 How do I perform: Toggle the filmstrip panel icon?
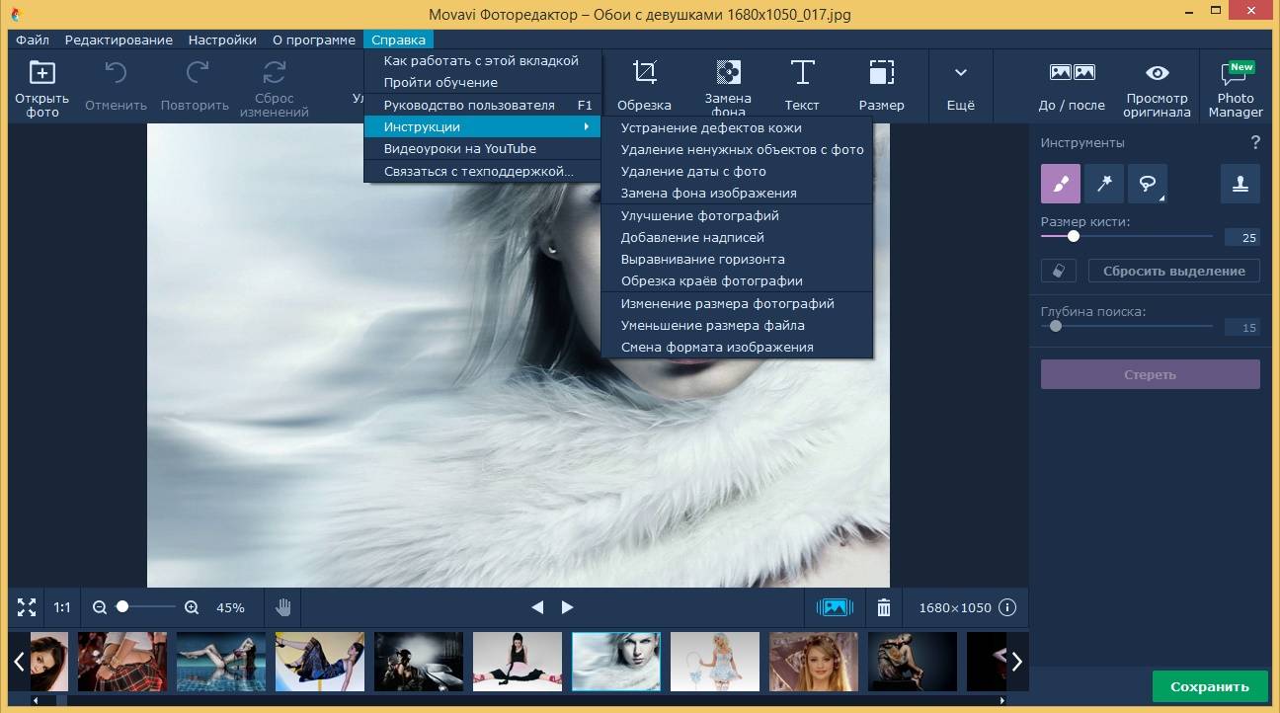(835, 607)
